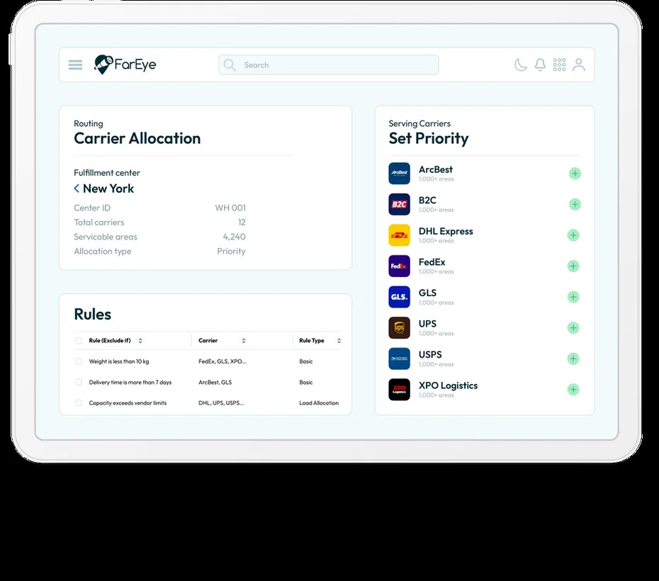Open notifications bell
Image resolution: width=659 pixels, height=581 pixels.
(x=540, y=64)
